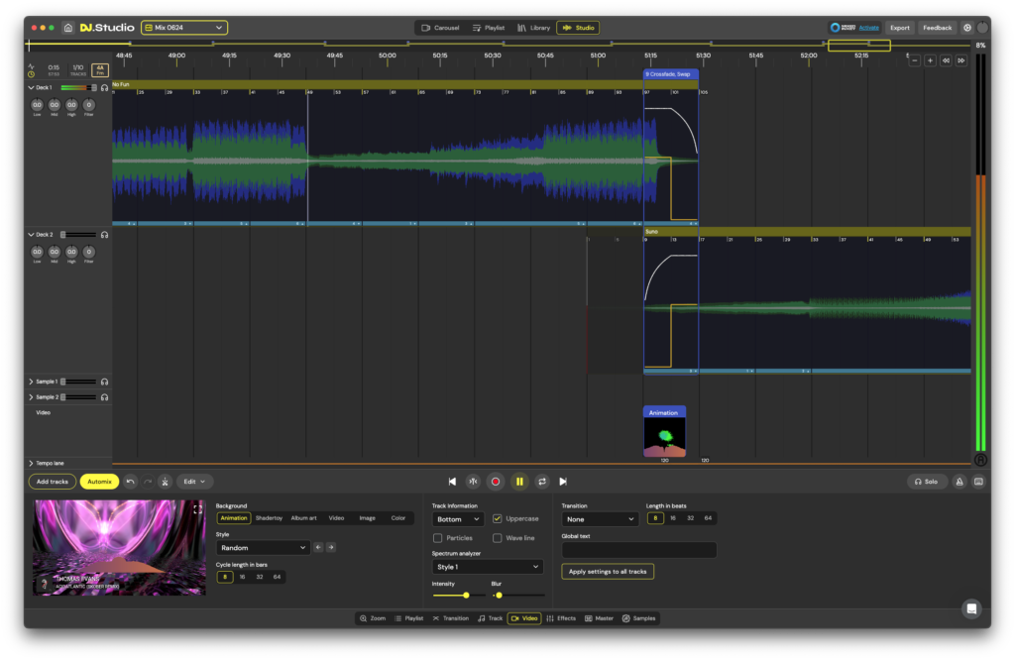The height and width of the screenshot is (660, 1015).
Task: Open the Mix 0624 dropdown
Action: (183, 27)
